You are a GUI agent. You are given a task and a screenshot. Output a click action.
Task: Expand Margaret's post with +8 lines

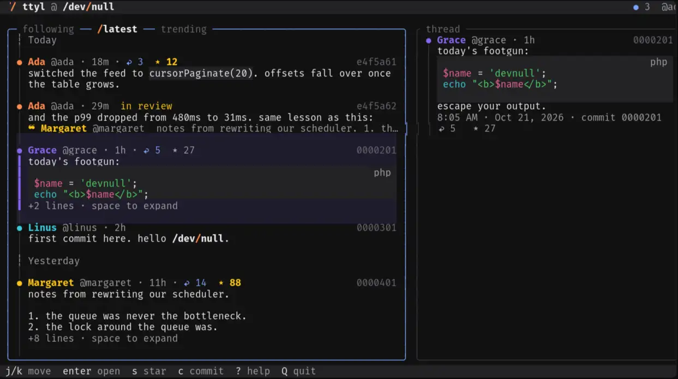103,339
